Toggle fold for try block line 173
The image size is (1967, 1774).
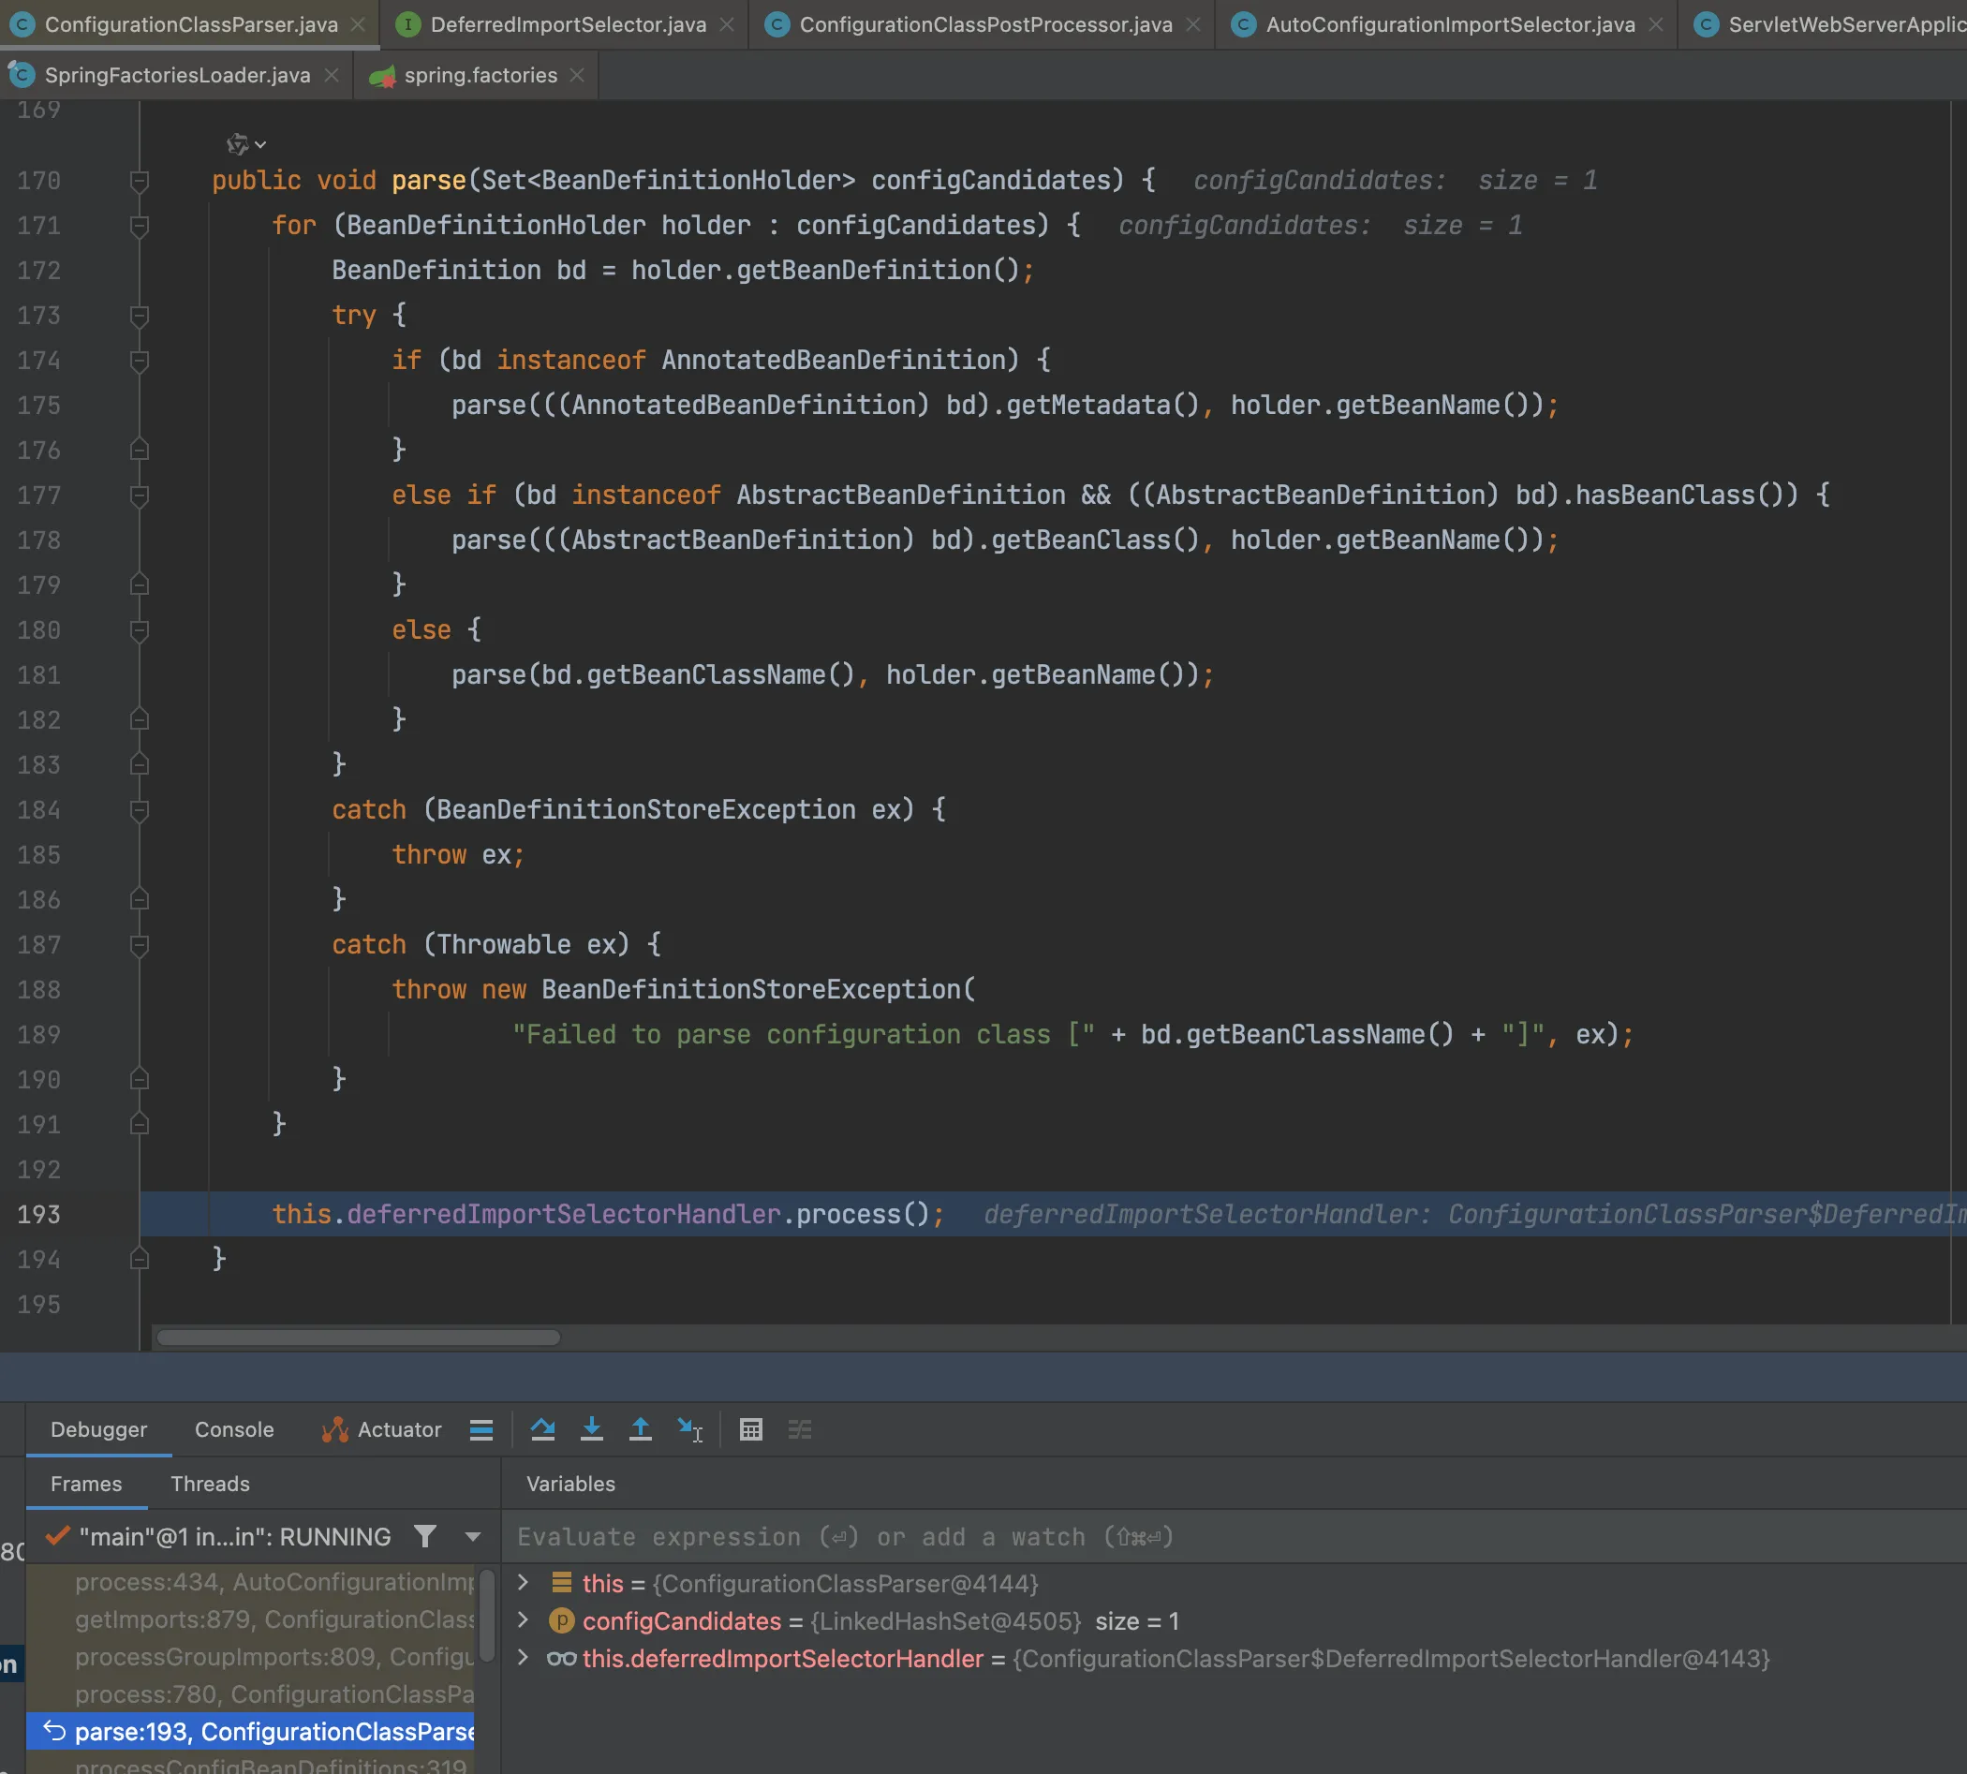140,315
